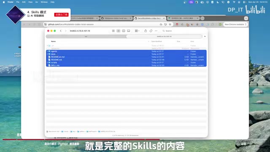Screen dimensions: 270x152
Task: Click the docs folder icon
Action: click(49, 54)
